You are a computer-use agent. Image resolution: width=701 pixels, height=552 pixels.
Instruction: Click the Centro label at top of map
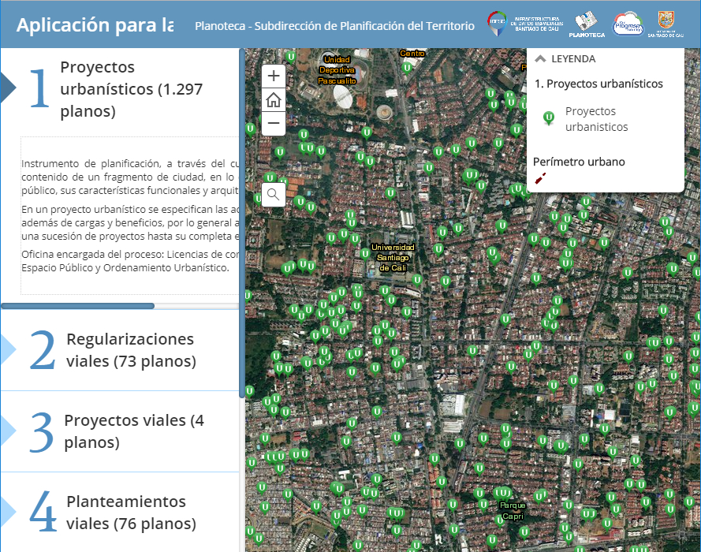pyautogui.click(x=411, y=54)
